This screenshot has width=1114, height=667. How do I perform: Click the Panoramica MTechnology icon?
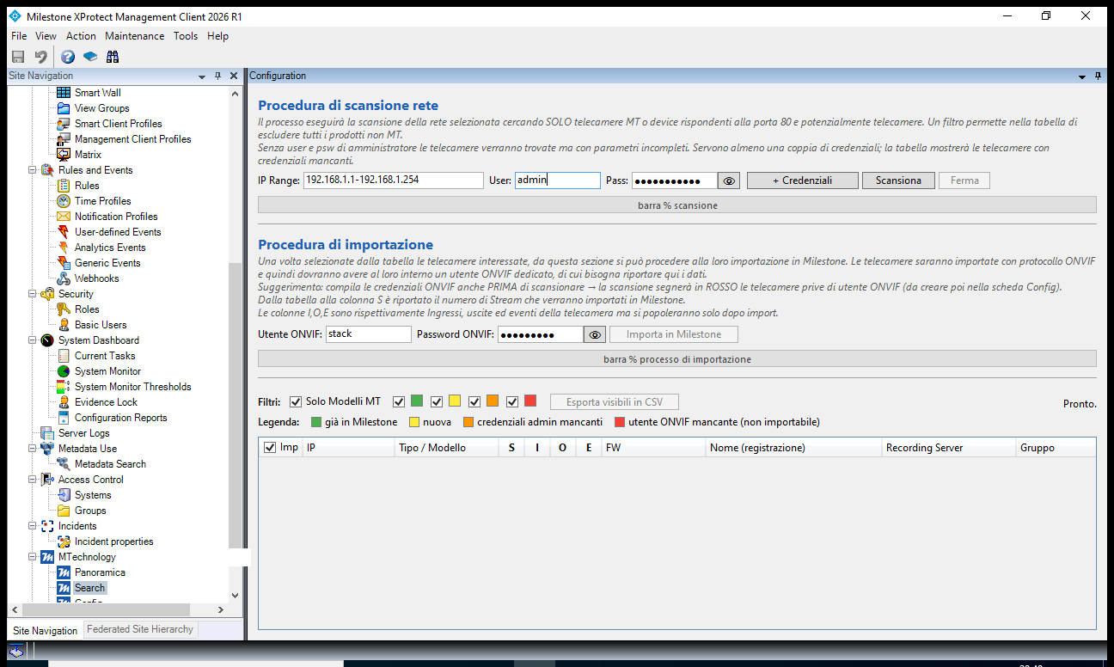click(x=64, y=572)
